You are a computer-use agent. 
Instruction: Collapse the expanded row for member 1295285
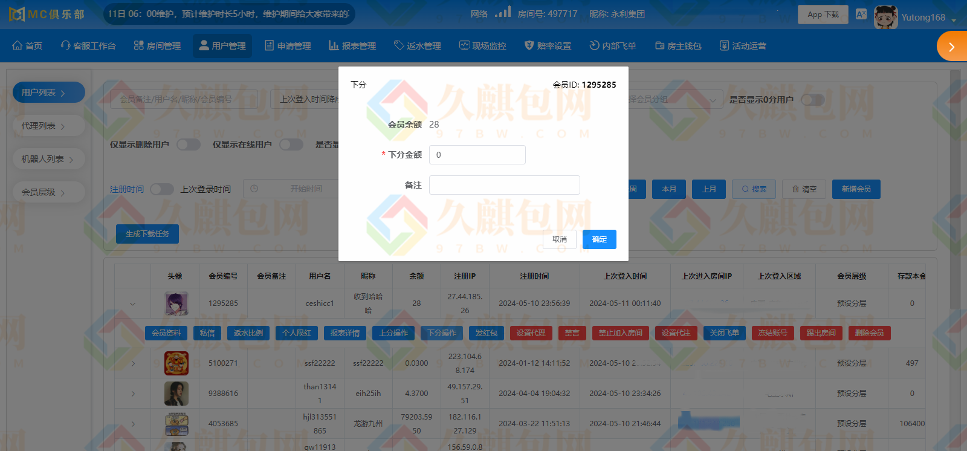tap(133, 303)
